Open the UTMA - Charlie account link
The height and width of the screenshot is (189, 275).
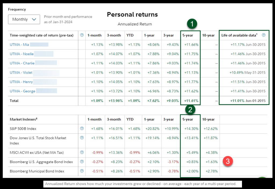(22, 63)
